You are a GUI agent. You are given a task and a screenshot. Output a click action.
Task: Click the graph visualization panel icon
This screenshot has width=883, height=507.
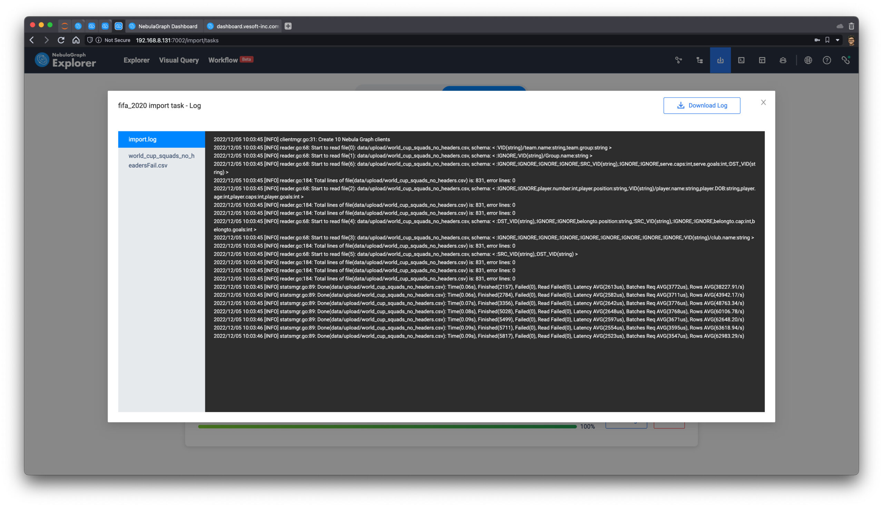click(x=678, y=60)
